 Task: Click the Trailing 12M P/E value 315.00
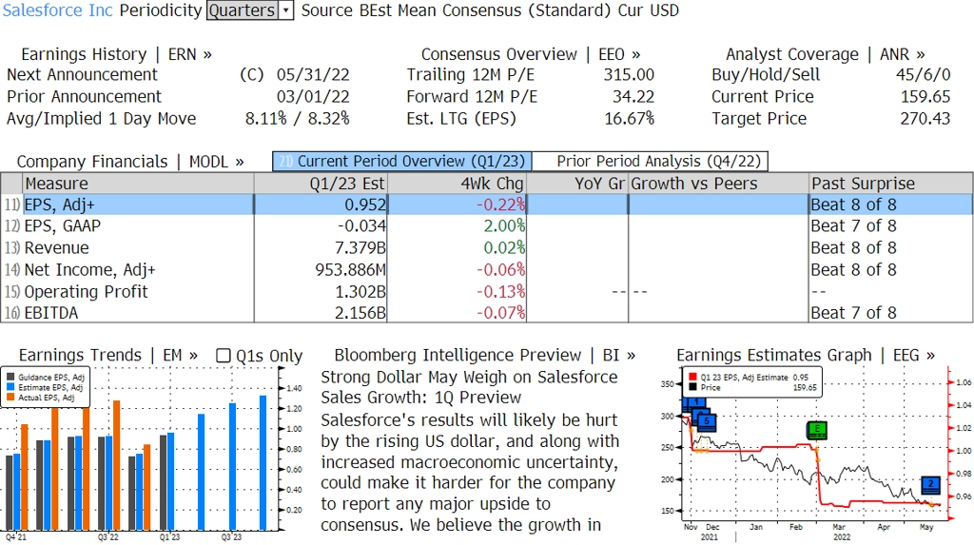click(x=629, y=74)
